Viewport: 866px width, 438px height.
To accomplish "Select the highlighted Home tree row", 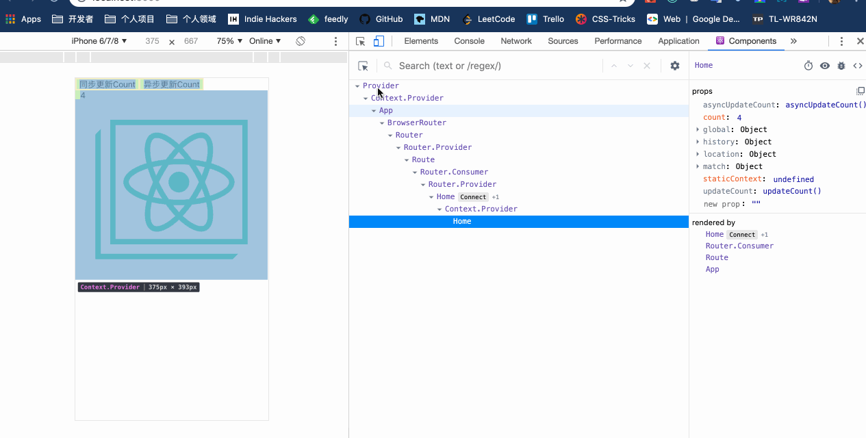I will click(x=518, y=222).
